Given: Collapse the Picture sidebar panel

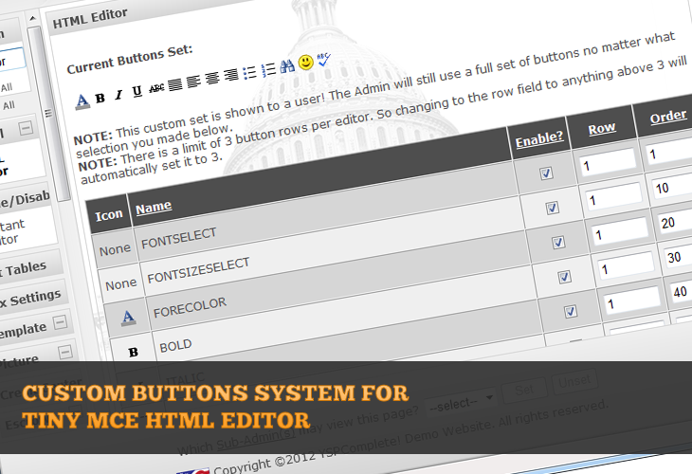Looking at the screenshot, I should 65,353.
